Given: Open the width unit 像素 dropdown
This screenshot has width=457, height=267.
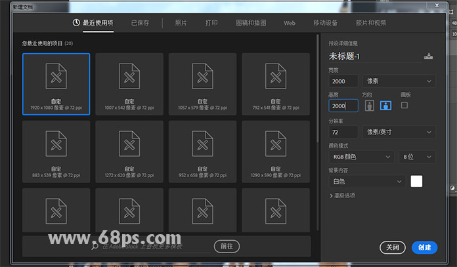Looking at the screenshot, I should [399, 81].
